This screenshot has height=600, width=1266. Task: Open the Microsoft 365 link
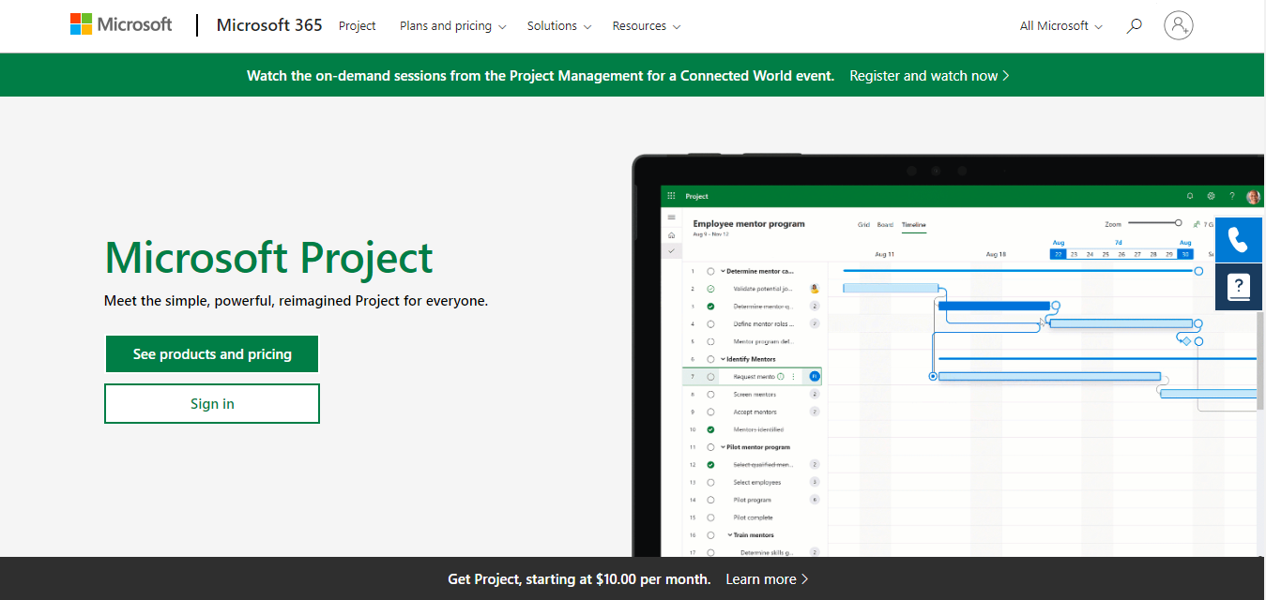(x=269, y=25)
